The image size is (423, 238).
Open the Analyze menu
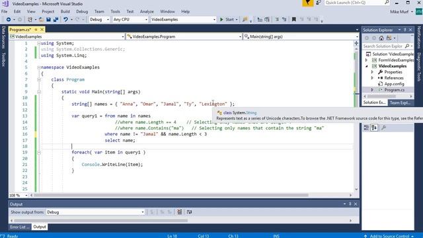point(147,12)
